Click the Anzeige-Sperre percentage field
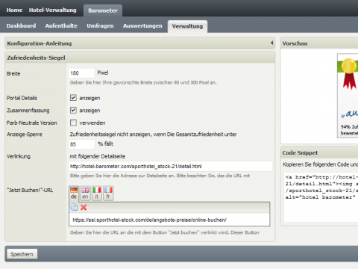Viewport: 358px width, 269px height. [81, 144]
